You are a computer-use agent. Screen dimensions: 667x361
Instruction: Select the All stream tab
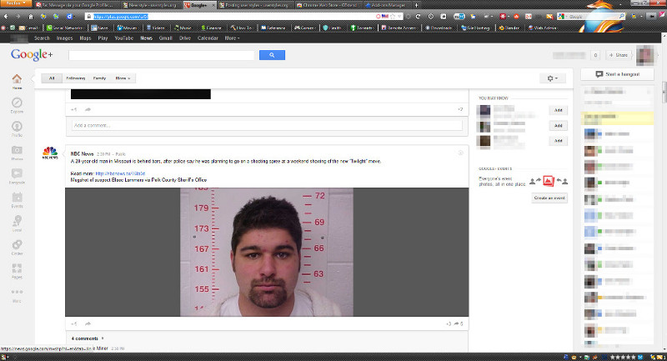(x=52, y=78)
